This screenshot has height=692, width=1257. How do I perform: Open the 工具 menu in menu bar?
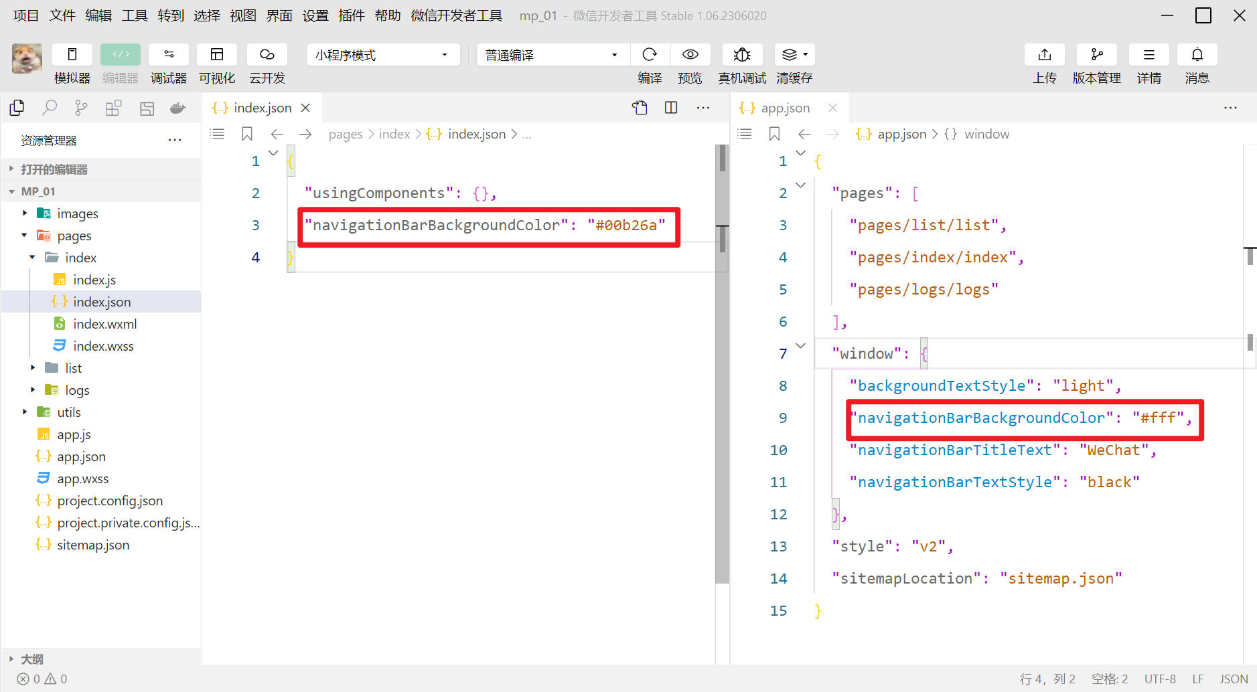click(x=134, y=15)
